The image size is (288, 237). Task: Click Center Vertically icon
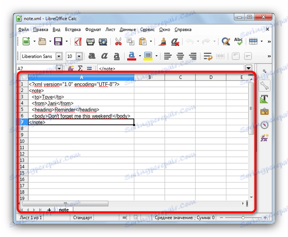click(x=248, y=56)
